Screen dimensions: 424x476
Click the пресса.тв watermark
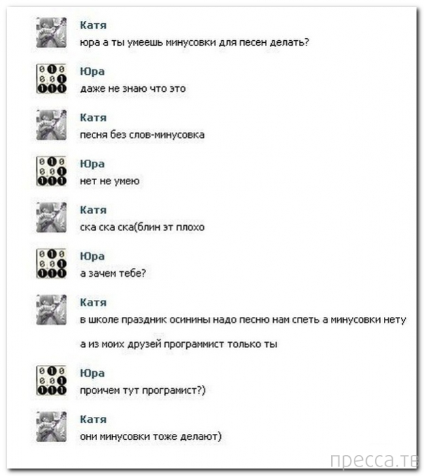pos(374,460)
